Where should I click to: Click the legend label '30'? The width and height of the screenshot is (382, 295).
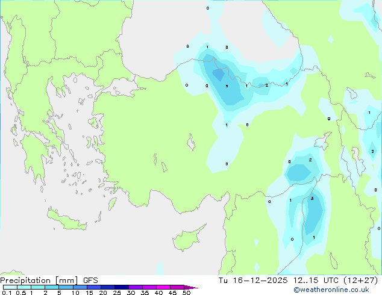point(131,293)
